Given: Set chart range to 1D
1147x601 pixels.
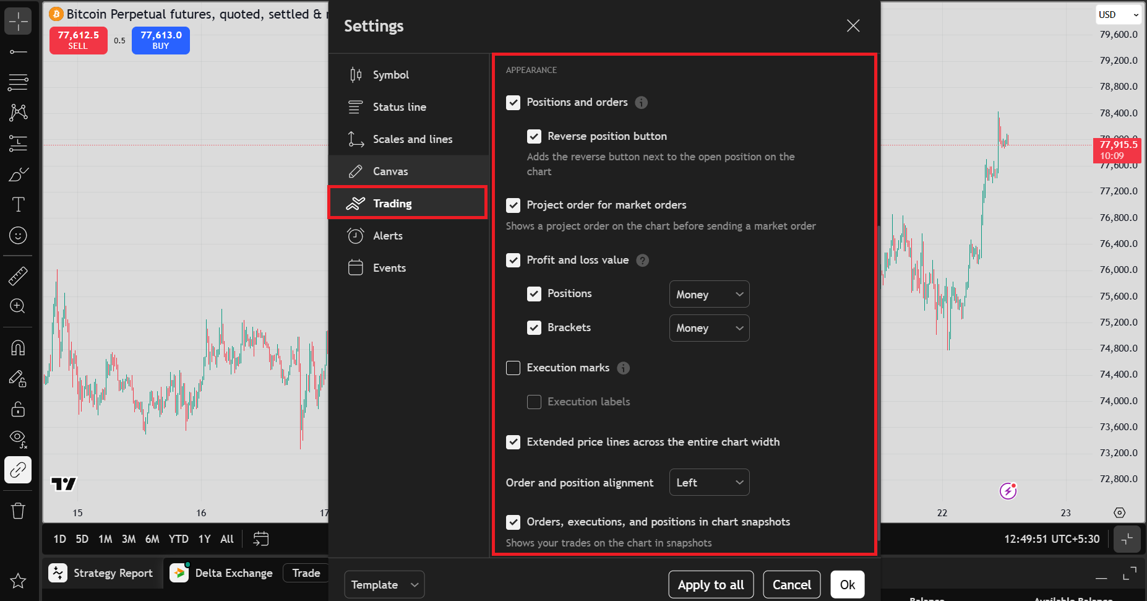Looking at the screenshot, I should 60,539.
